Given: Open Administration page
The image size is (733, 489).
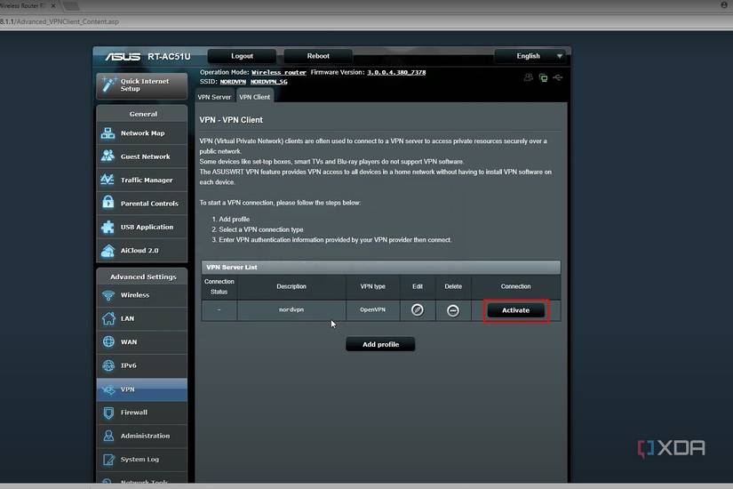Looking at the screenshot, I should click(x=141, y=436).
